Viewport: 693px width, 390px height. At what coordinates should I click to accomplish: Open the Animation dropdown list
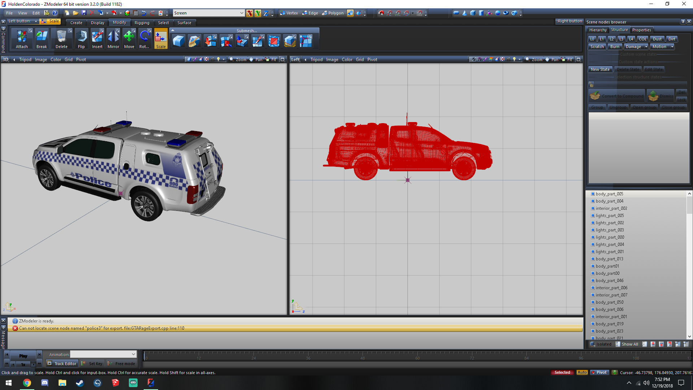coord(133,354)
